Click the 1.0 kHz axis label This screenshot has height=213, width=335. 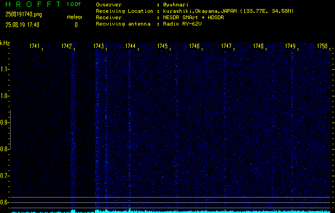(x=4, y=96)
